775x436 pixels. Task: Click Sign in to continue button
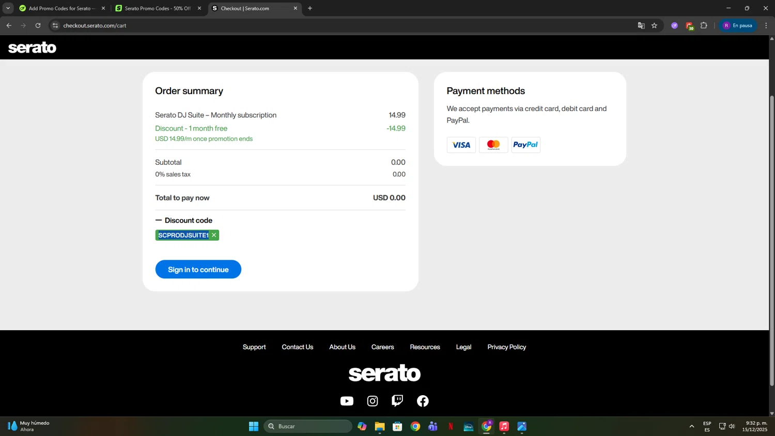click(x=198, y=269)
